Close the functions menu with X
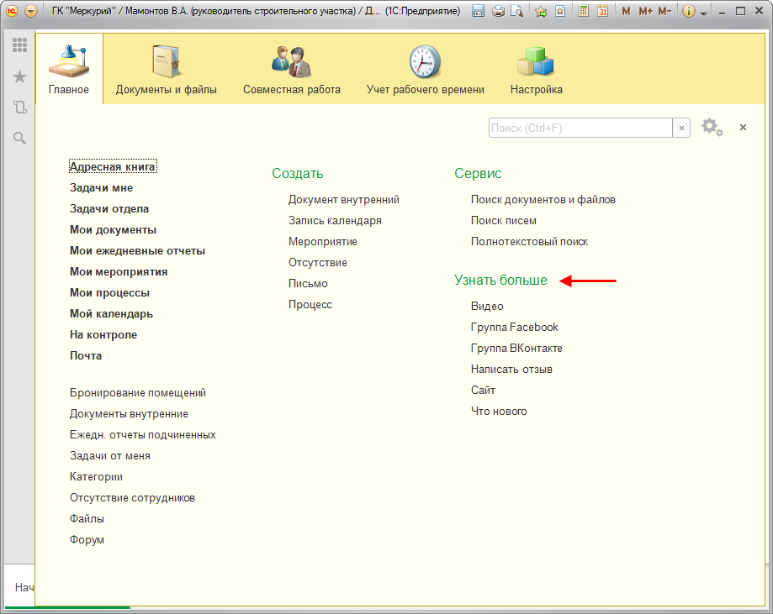 (x=743, y=128)
